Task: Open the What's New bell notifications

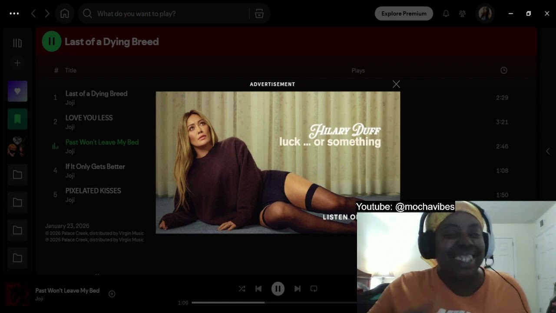Action: 446,13
